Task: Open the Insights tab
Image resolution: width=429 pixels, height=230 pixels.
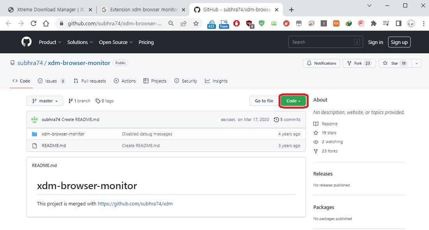Action: [216, 81]
